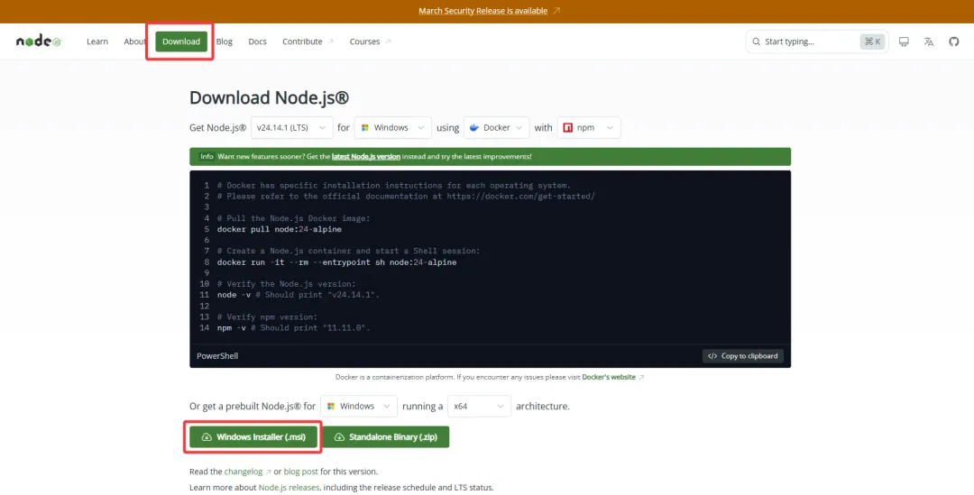Open the latest Node.js version link
Image resolution: width=974 pixels, height=495 pixels.
[366, 157]
